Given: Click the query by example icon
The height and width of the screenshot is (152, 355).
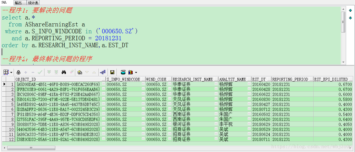Looking at the screenshot, I should pyautogui.click(x=80, y=72).
